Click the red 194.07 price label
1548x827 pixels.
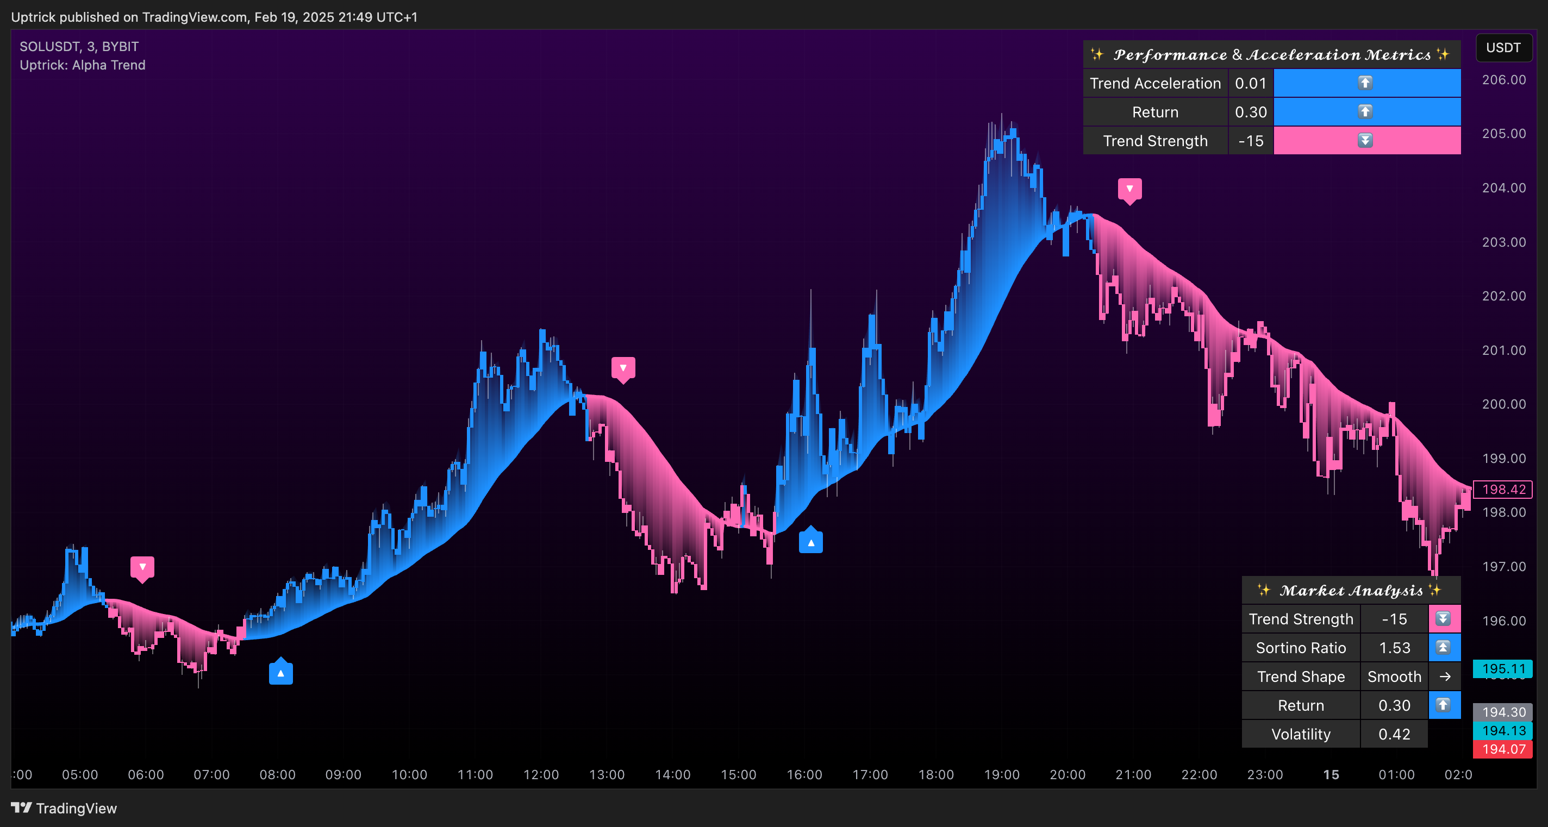1503,749
